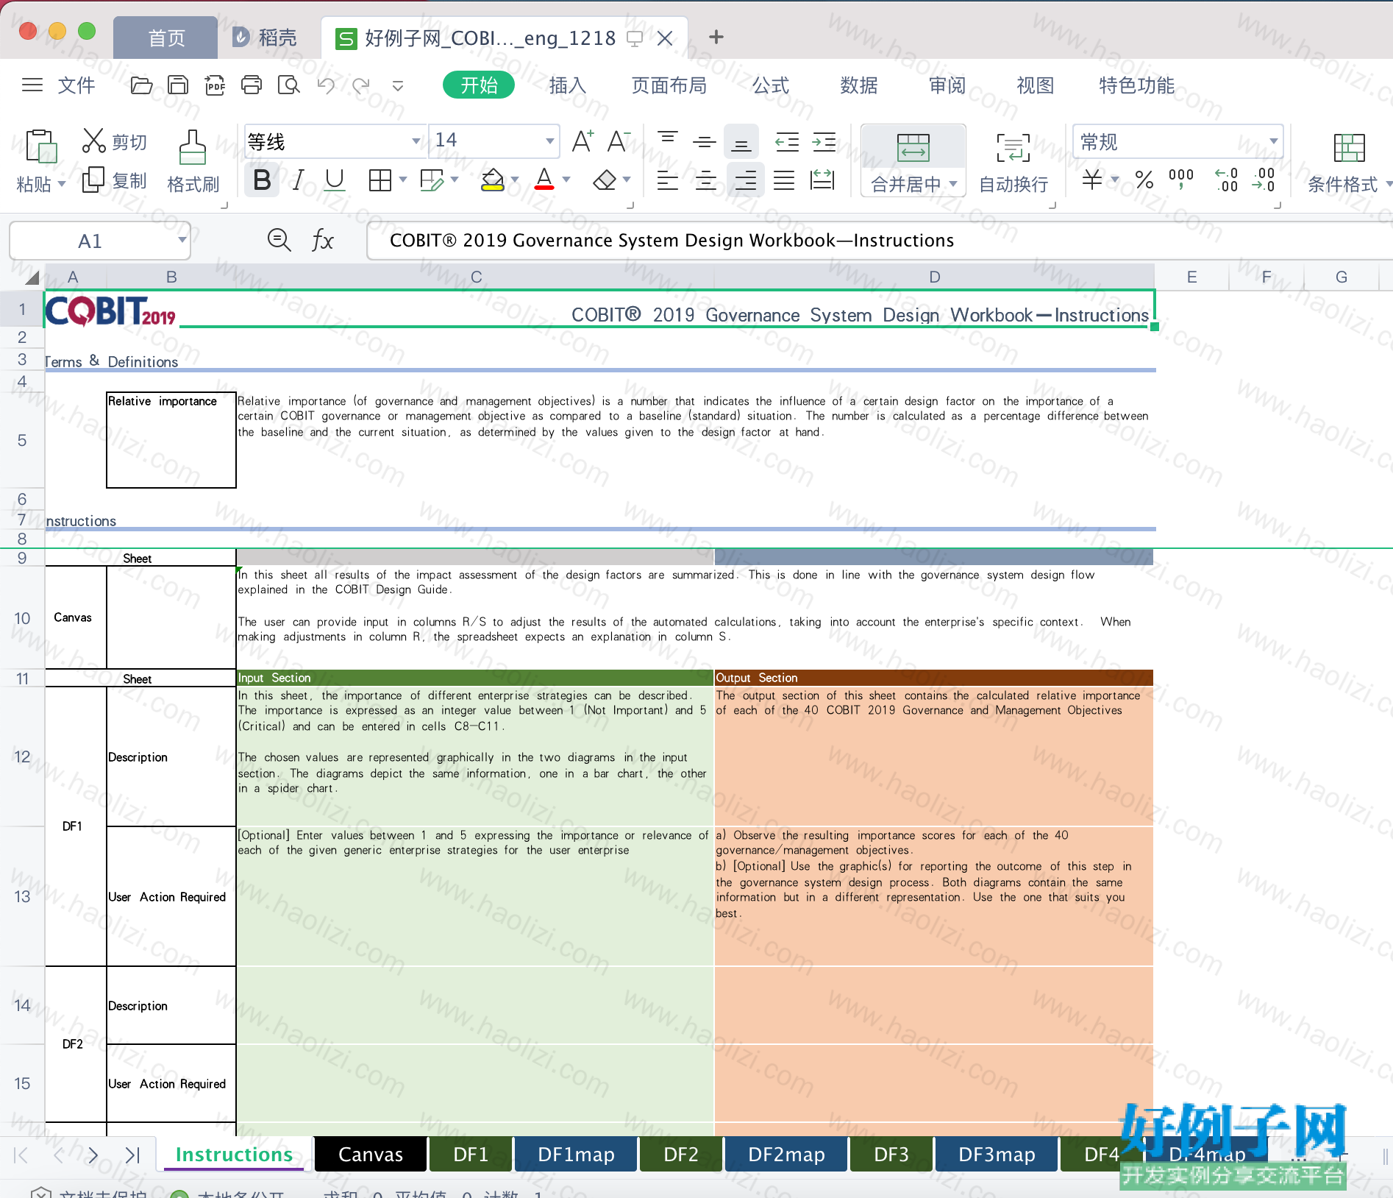This screenshot has height=1198, width=1393.
Task: Center text horizontally
Action: tap(706, 180)
